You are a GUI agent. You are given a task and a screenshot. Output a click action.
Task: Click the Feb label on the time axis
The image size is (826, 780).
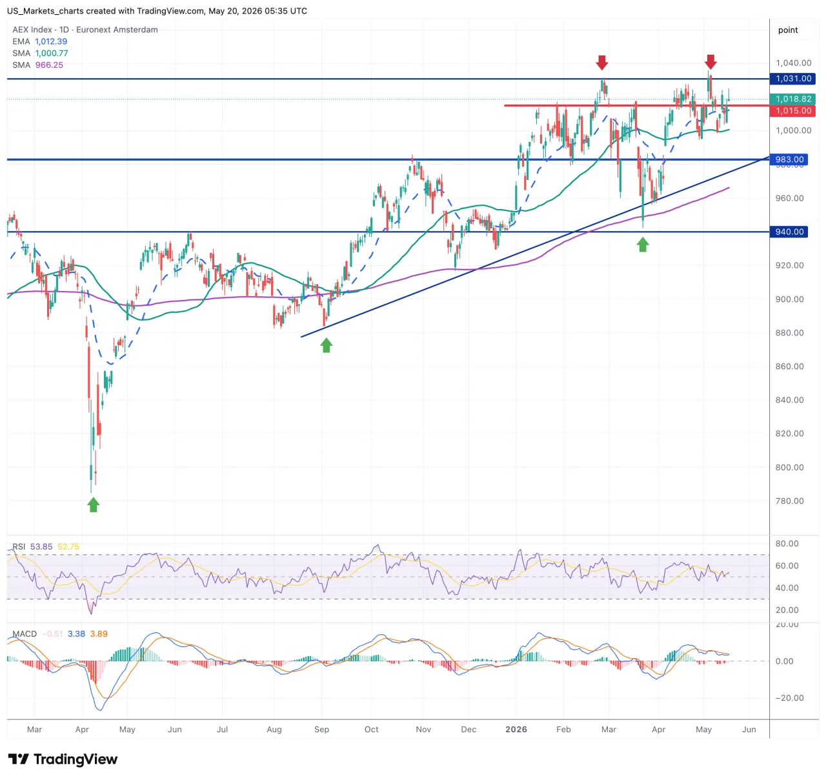pyautogui.click(x=563, y=729)
